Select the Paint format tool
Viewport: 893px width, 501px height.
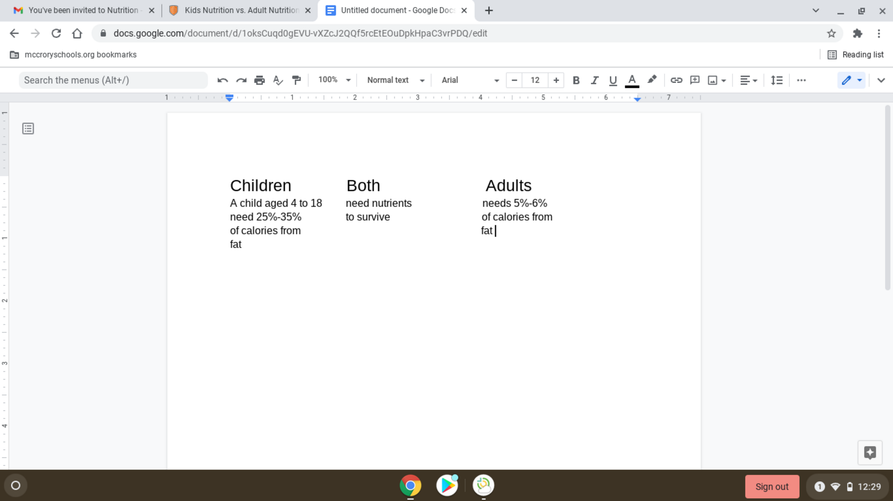coord(297,80)
